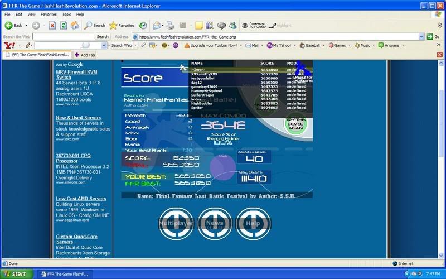Go to the Home page icon

point(75,25)
